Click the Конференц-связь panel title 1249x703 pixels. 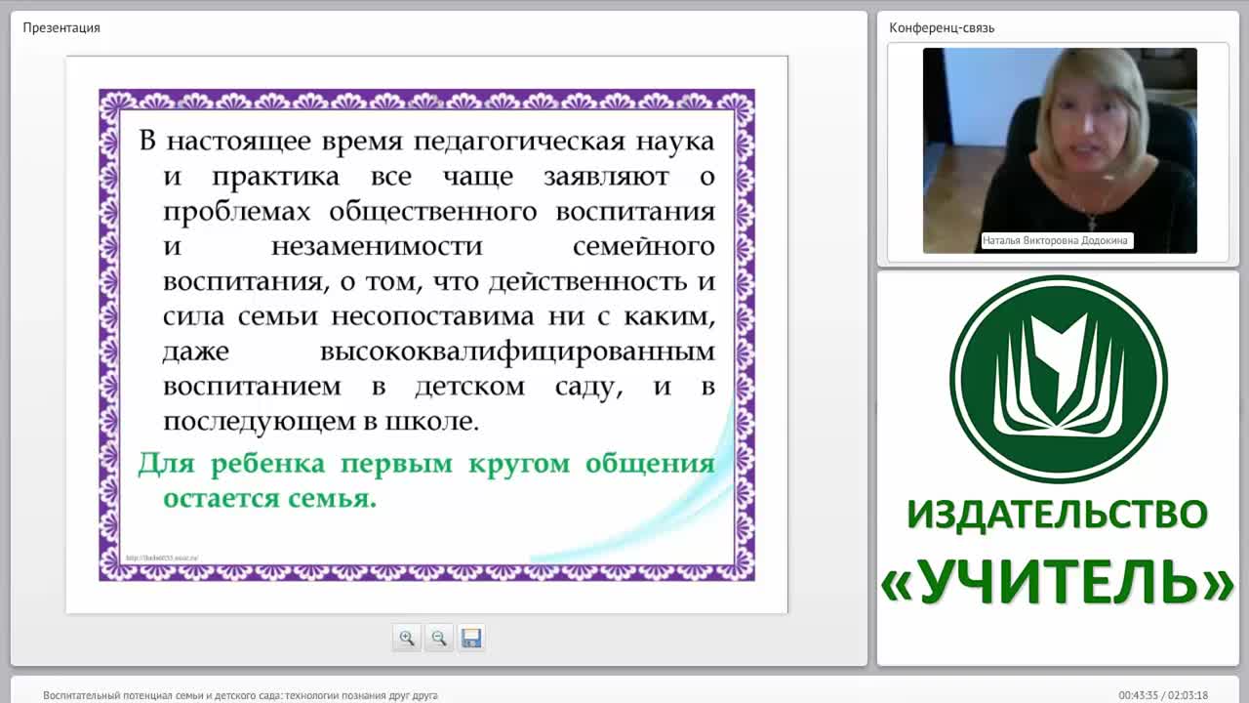point(942,27)
